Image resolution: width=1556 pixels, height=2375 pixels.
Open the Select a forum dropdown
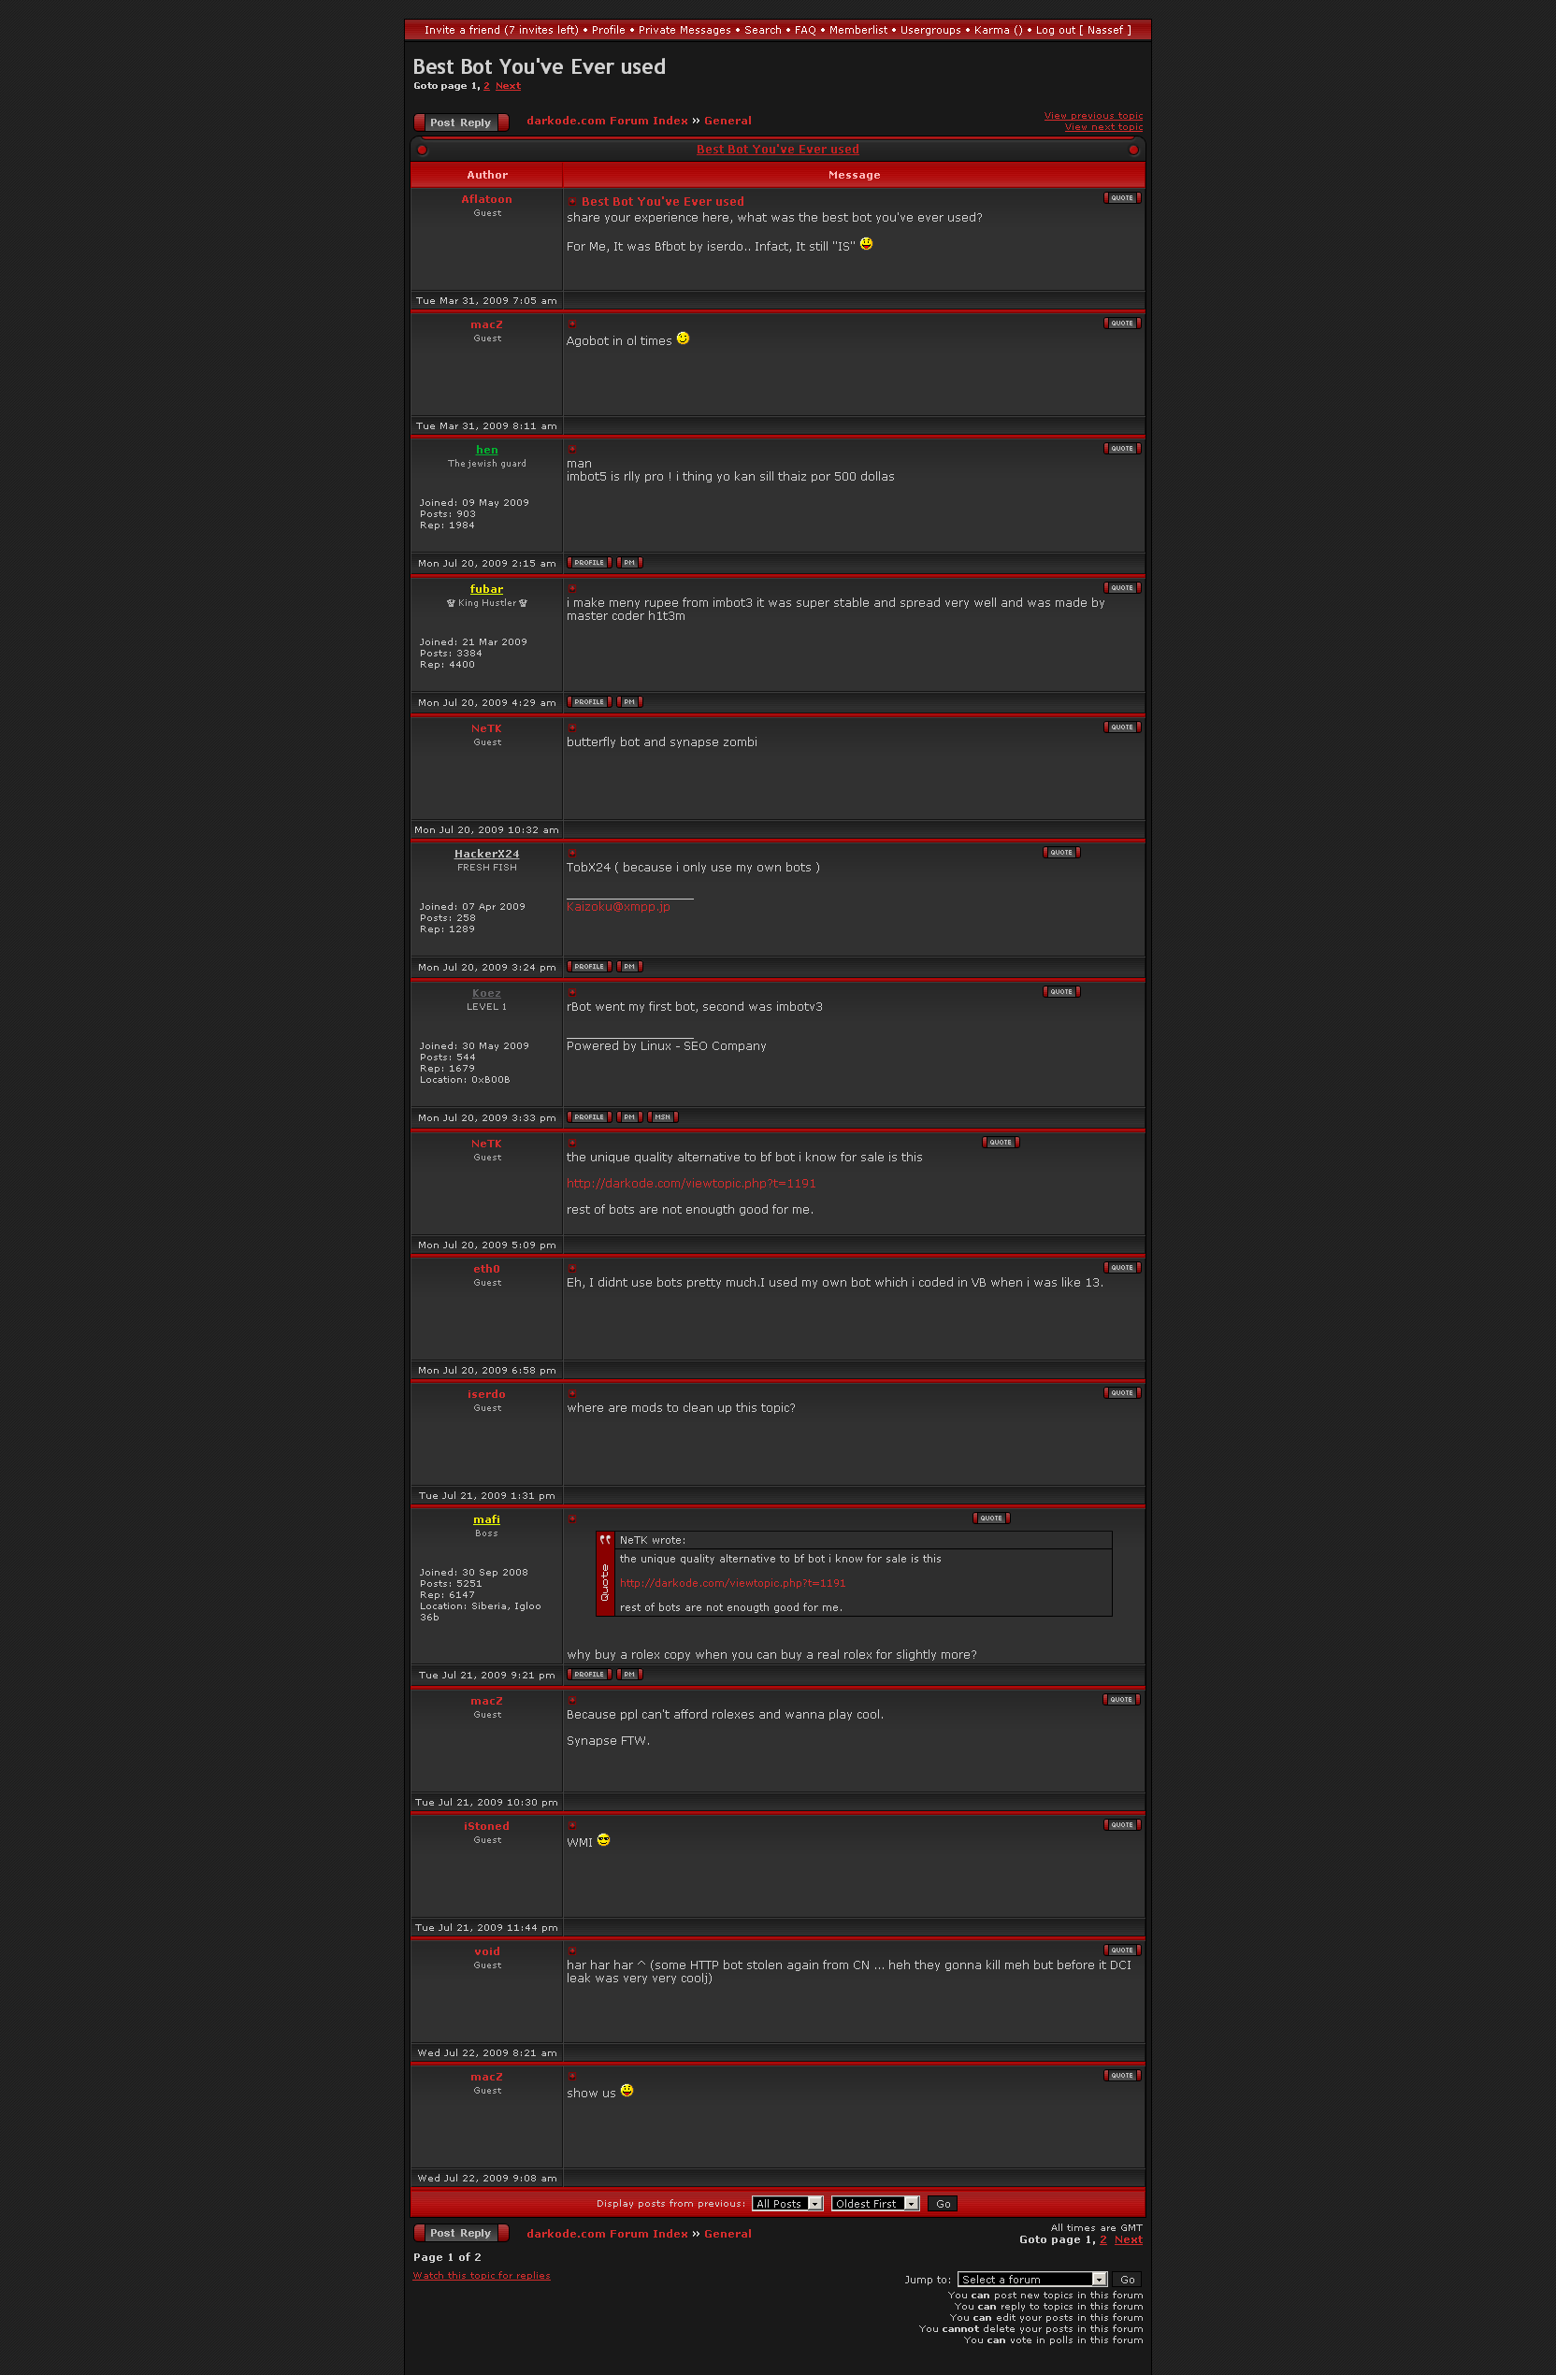tap(1032, 2281)
